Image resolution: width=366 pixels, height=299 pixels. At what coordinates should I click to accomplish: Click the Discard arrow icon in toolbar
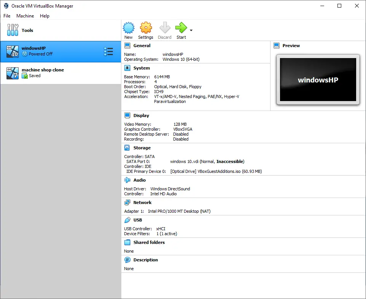point(165,28)
